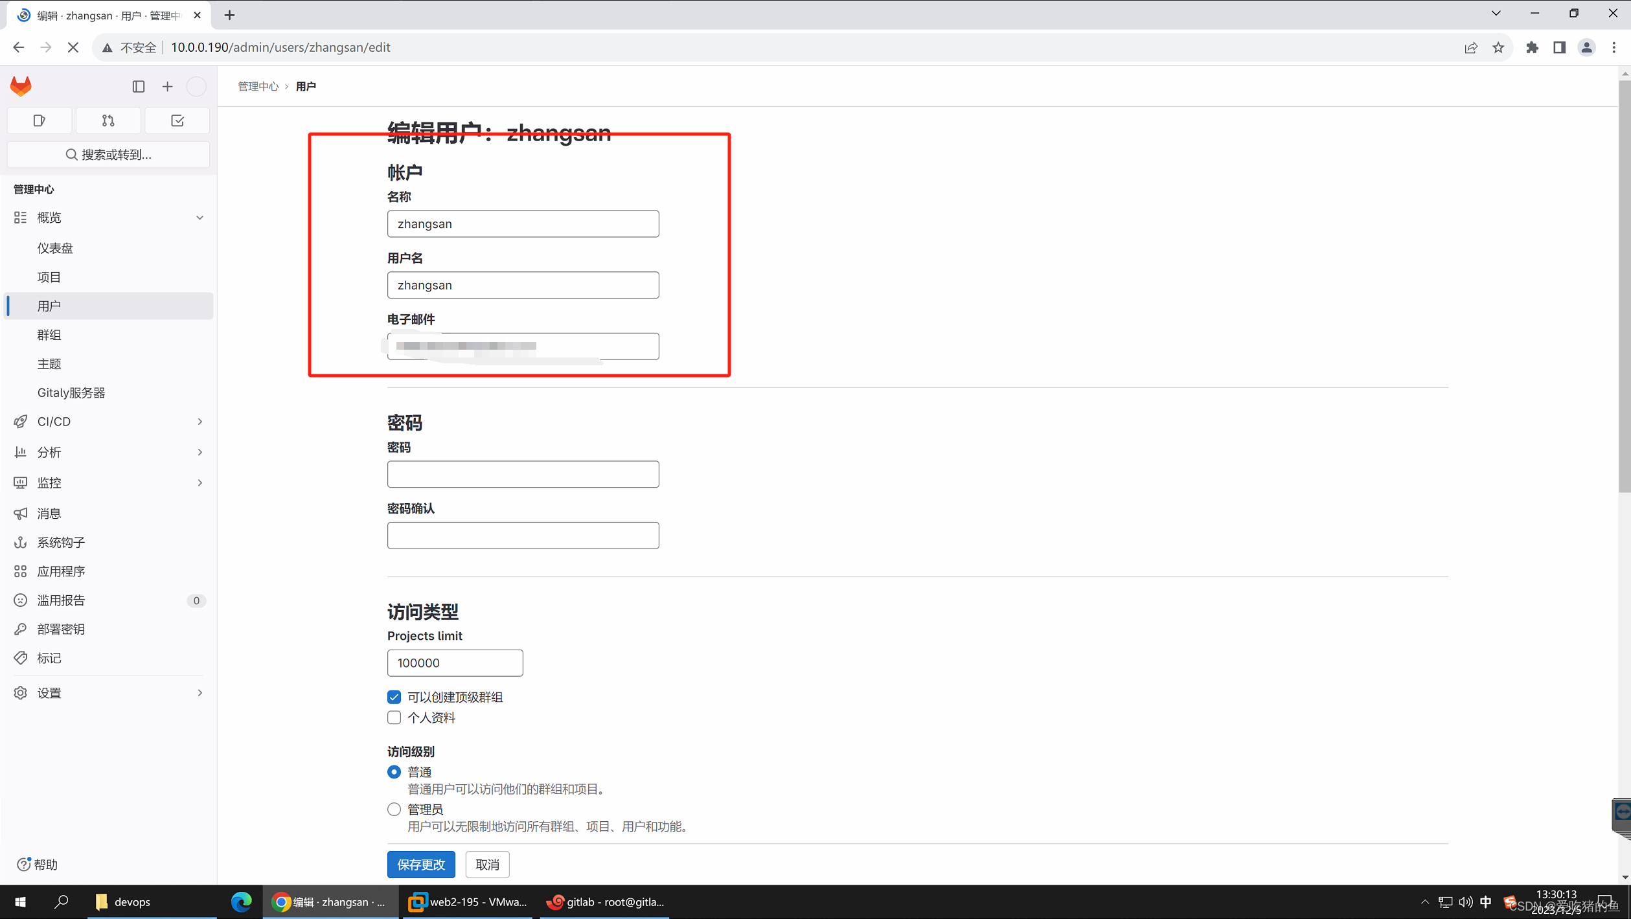Viewport: 1631px width, 919px height.
Task: Click the page vertical scrollbar
Action: point(1625,286)
